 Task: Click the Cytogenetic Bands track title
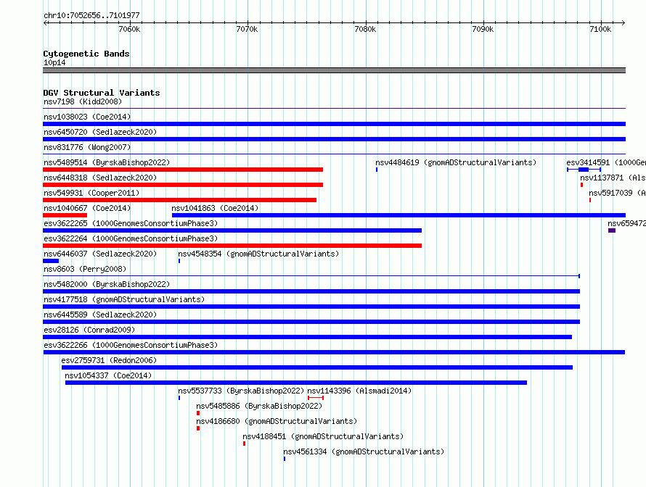[86, 54]
